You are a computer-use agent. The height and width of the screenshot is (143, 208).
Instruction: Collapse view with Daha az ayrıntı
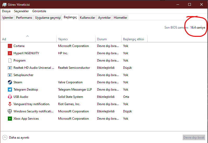click(x=16, y=138)
